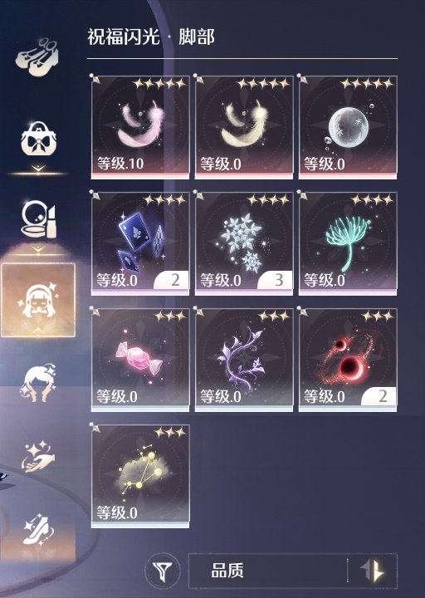Select the shoes category icon
This screenshot has height=598, width=425.
point(37,57)
